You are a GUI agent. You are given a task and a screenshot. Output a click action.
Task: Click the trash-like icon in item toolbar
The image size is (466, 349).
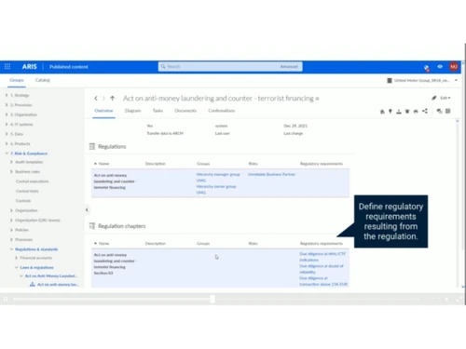(407, 112)
